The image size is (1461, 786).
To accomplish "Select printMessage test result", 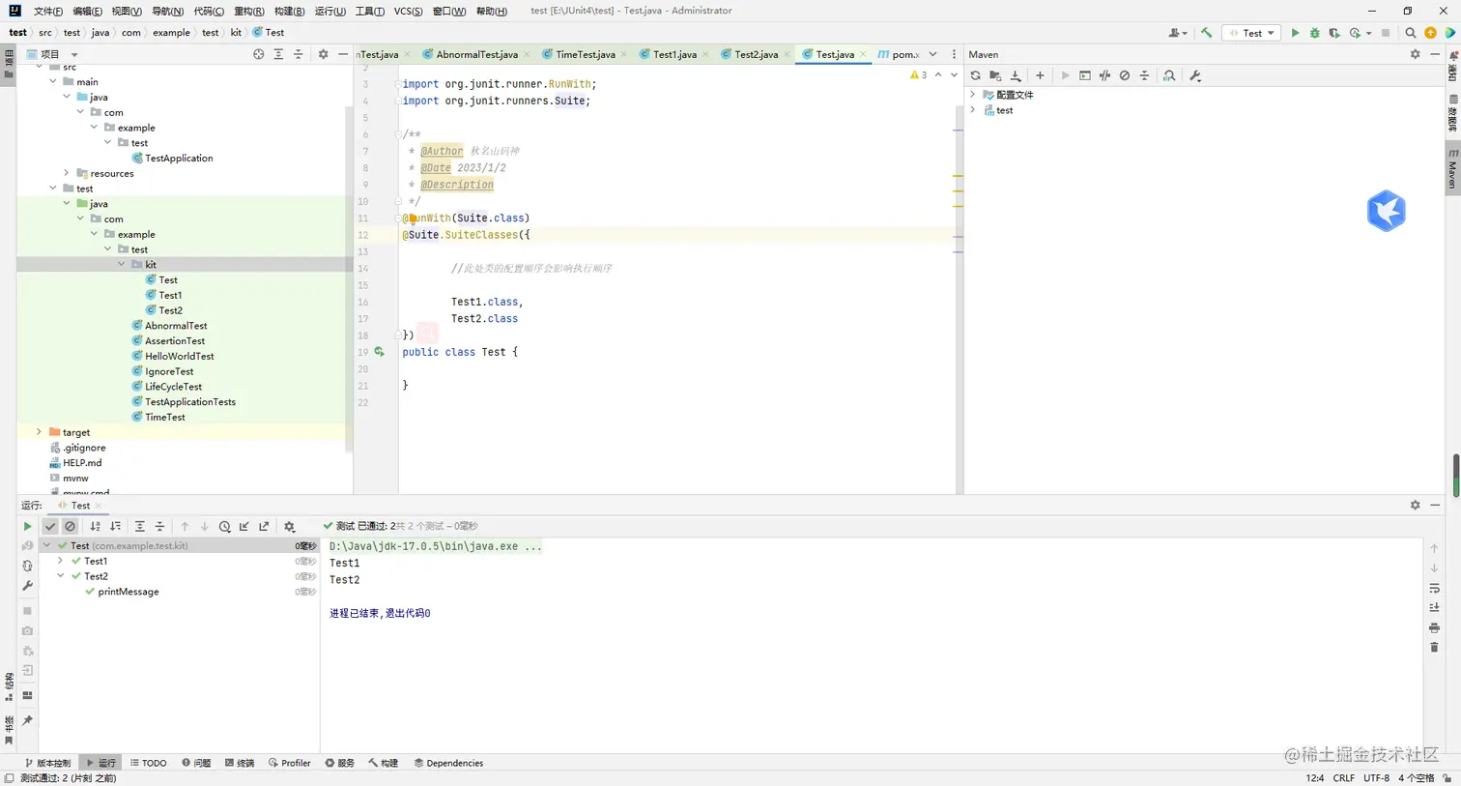I will pos(128,592).
